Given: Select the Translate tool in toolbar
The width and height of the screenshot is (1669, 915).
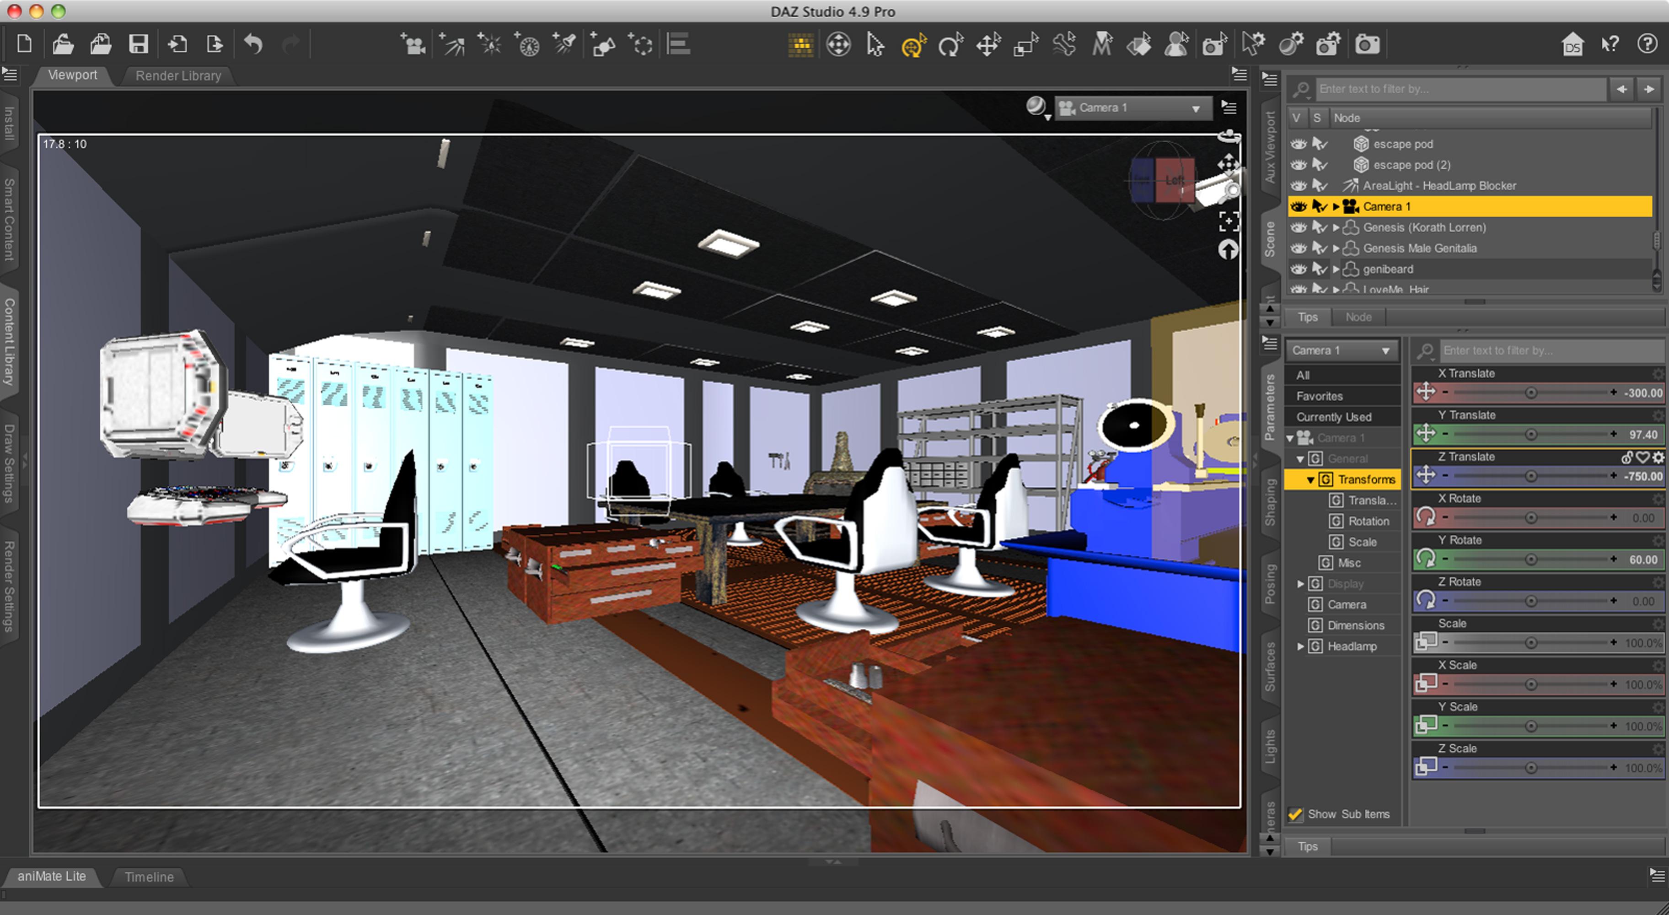Looking at the screenshot, I should [x=988, y=45].
